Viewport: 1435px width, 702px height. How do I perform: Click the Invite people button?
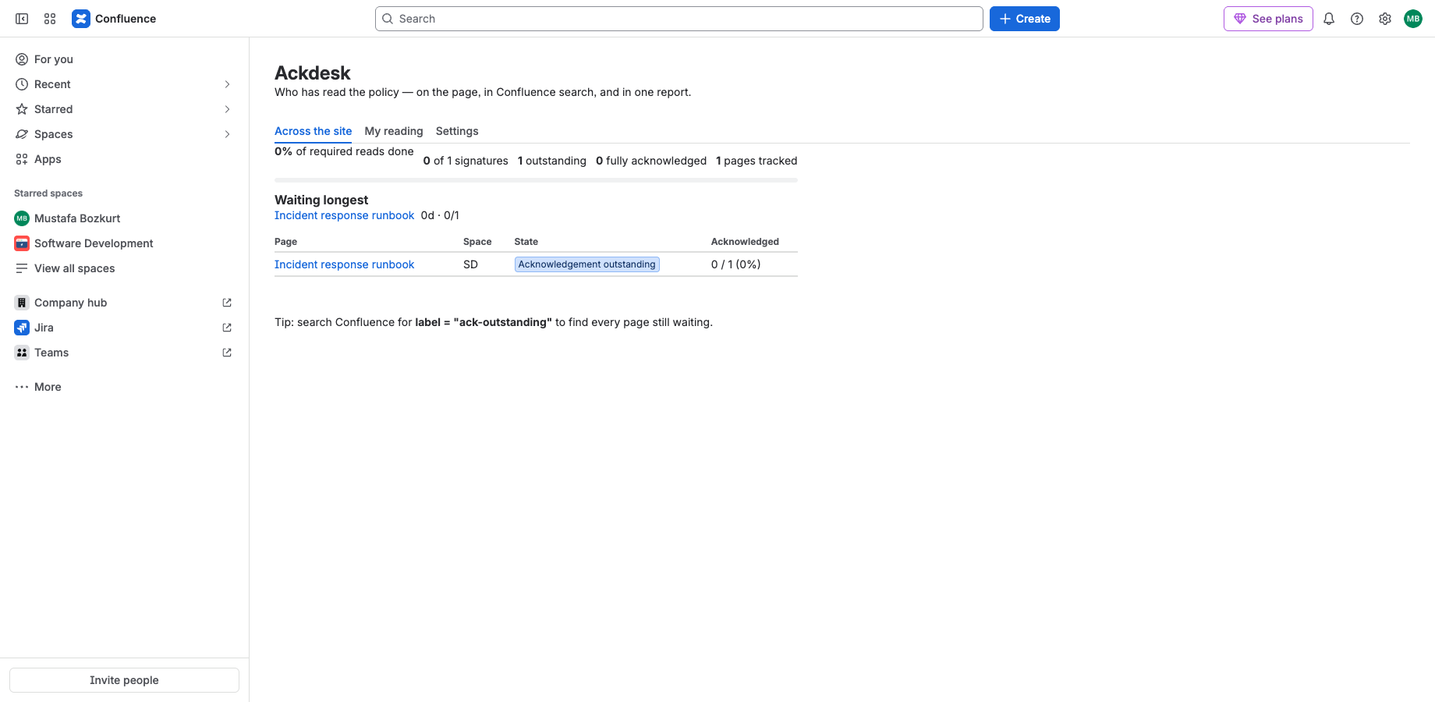(x=124, y=680)
